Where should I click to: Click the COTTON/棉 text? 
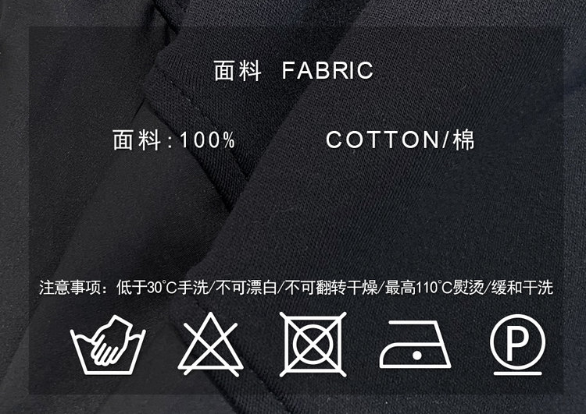tap(400, 140)
